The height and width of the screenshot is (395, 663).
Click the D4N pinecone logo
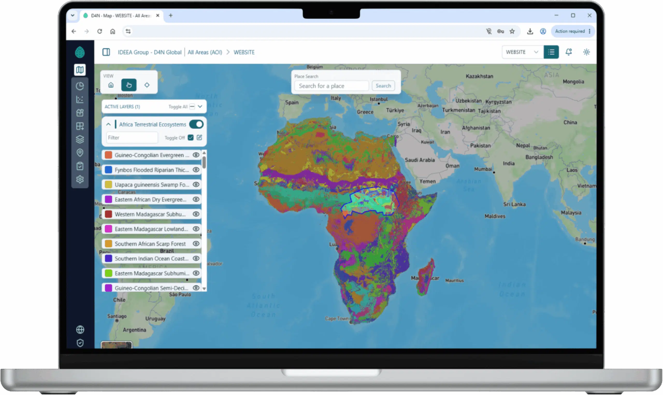tap(80, 52)
